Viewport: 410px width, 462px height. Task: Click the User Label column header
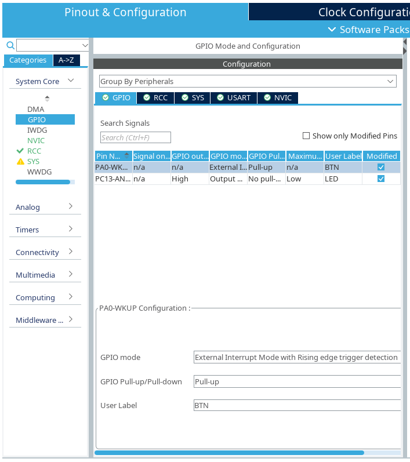[343, 156]
